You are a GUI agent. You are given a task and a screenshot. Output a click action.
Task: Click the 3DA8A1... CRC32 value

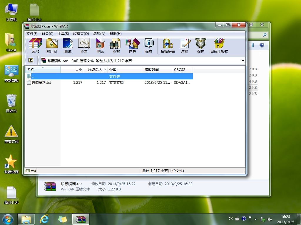(x=182, y=82)
